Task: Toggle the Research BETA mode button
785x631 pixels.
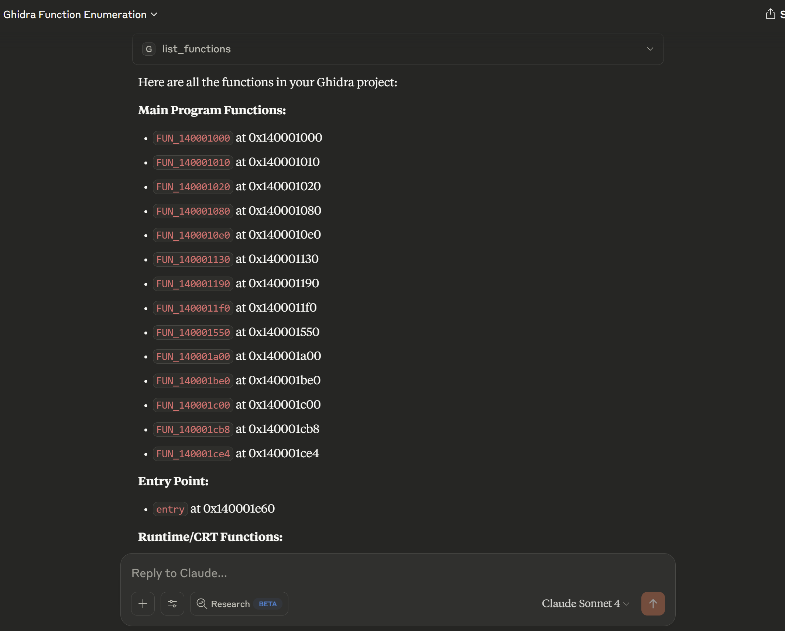Action: coord(239,604)
